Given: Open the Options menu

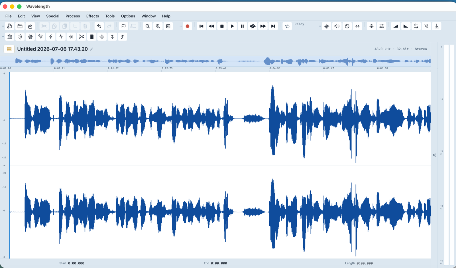Looking at the screenshot, I should point(128,16).
